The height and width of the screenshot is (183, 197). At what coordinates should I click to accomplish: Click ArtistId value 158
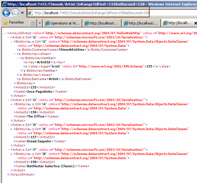point(34,162)
